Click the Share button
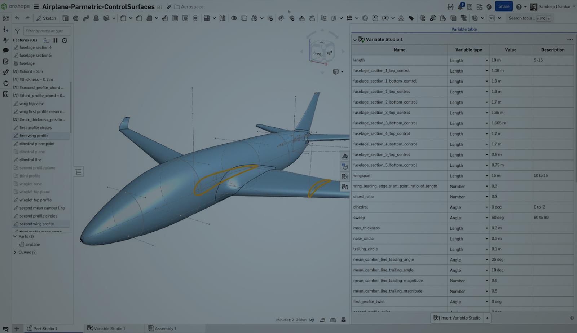This screenshot has height=333, width=577. 504,6
